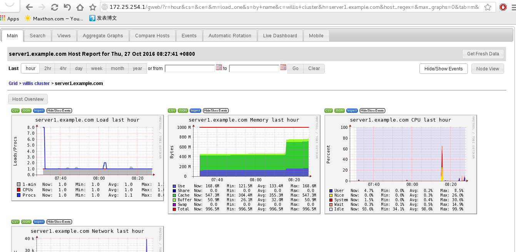516x252 pixels.
Task: Go back with the browser back arrow
Action: click(x=29, y=7)
